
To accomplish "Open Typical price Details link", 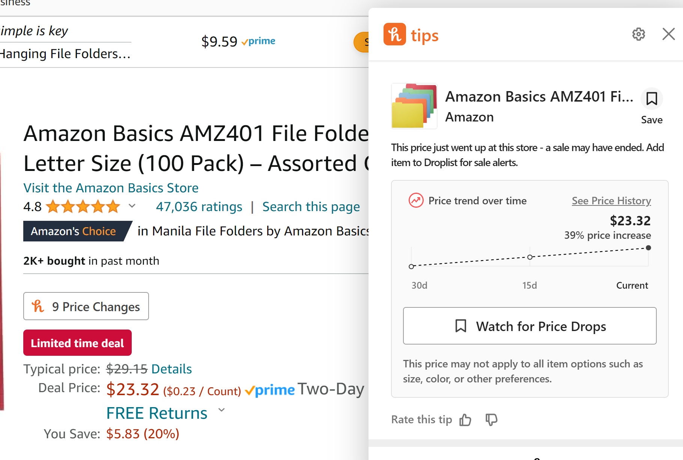I will (172, 369).
